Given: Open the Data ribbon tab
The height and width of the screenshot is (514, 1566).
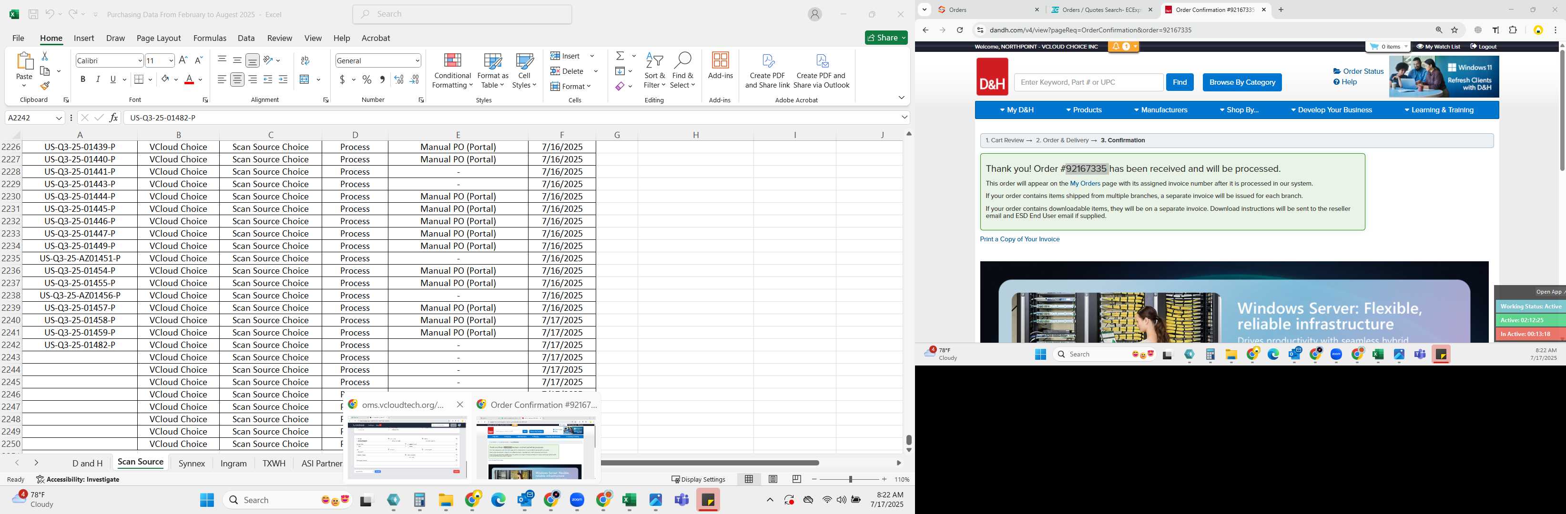Looking at the screenshot, I should click(x=246, y=38).
